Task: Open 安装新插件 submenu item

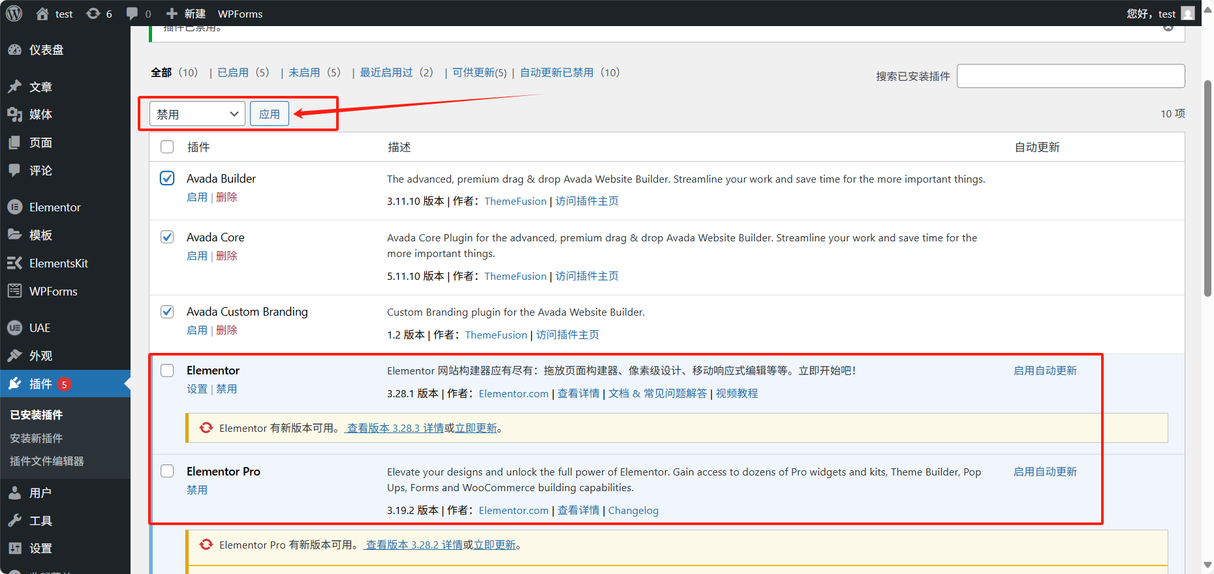Action: click(x=37, y=438)
